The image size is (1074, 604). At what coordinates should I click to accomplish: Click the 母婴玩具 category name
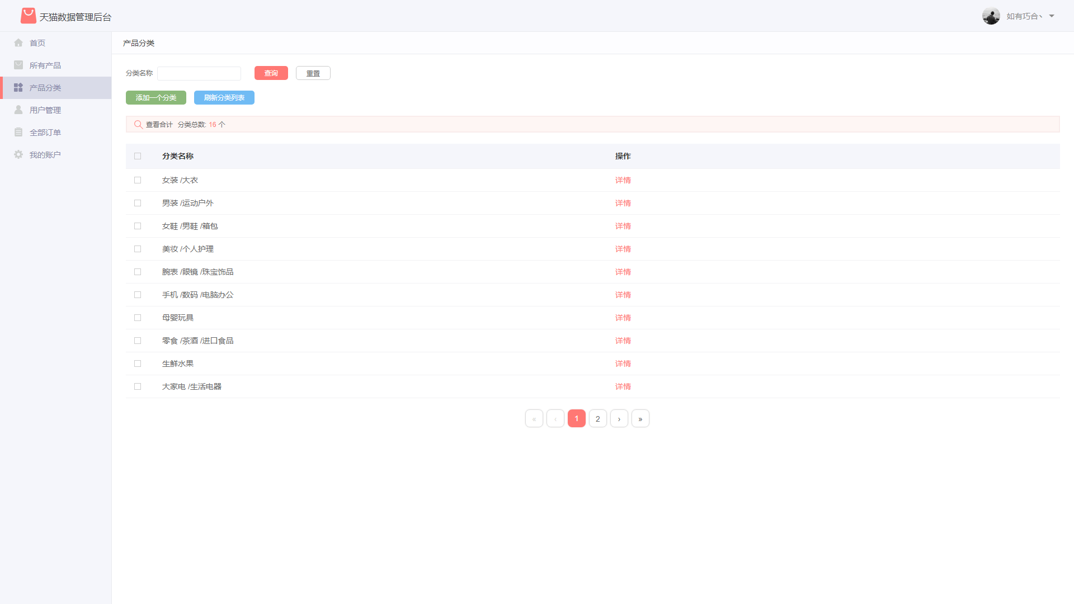[x=178, y=318]
